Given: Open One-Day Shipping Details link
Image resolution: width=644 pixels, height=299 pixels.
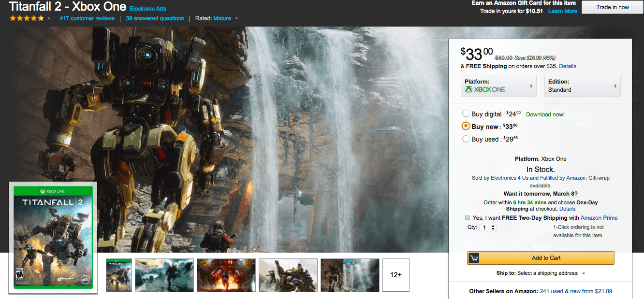Looking at the screenshot, I should [x=568, y=209].
